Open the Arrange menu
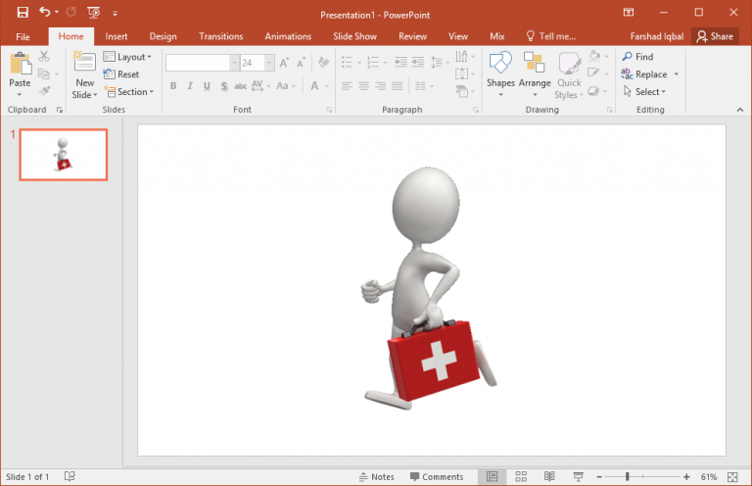Screen dimensions: 752x486 tap(535, 74)
